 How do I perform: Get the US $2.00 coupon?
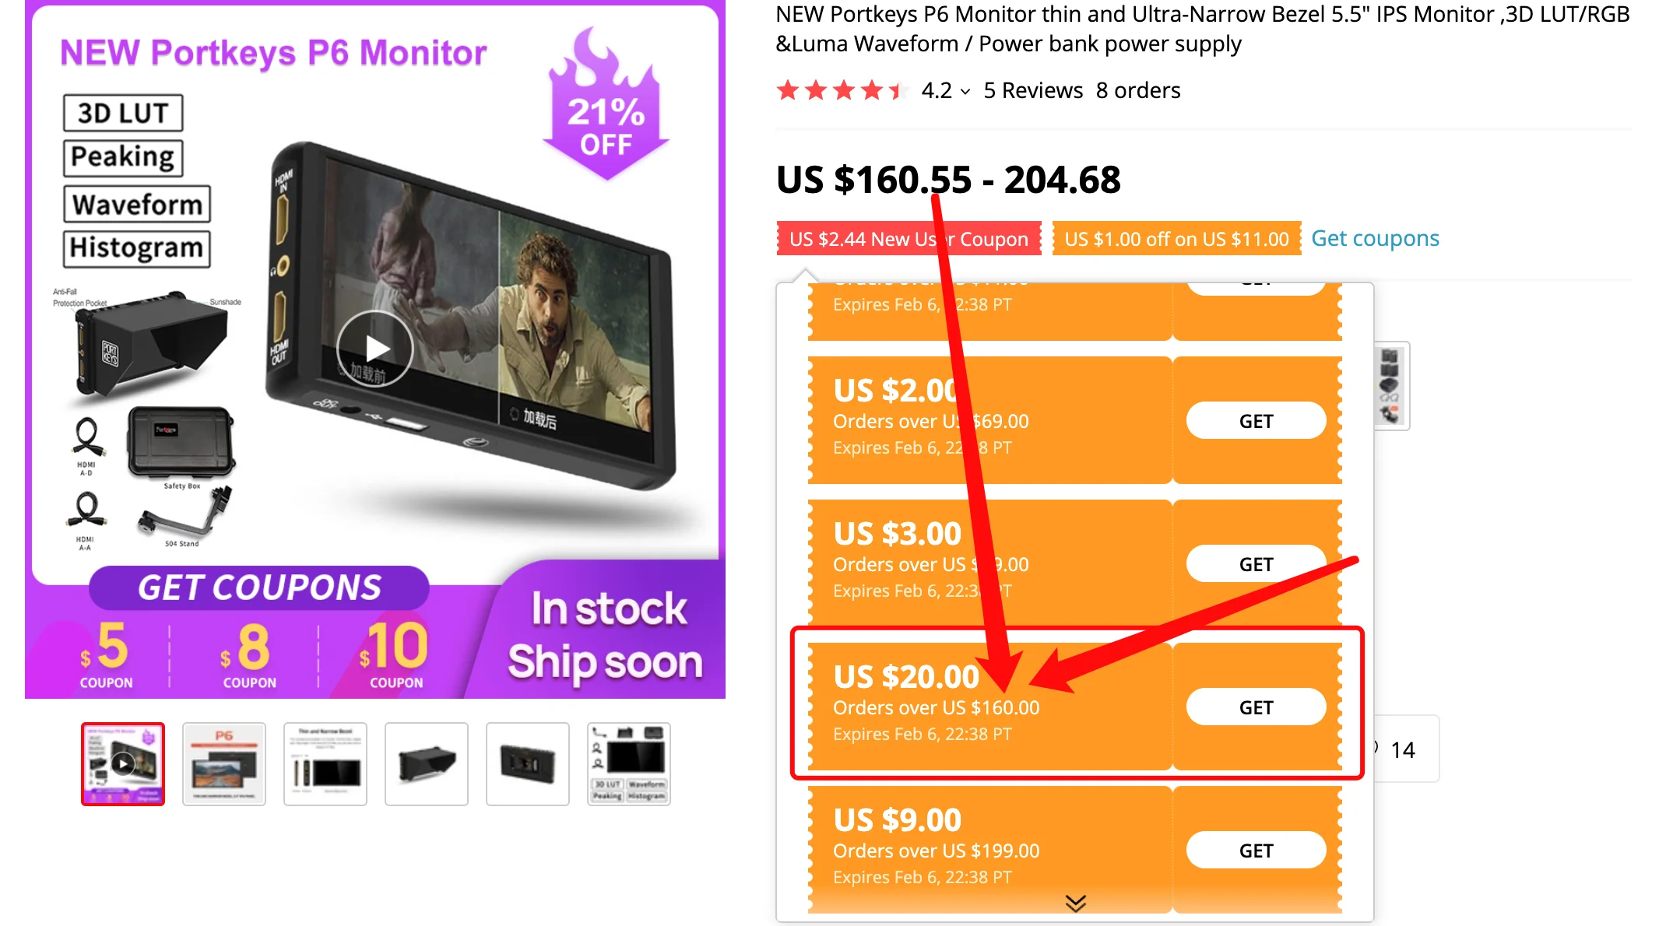[1256, 421]
